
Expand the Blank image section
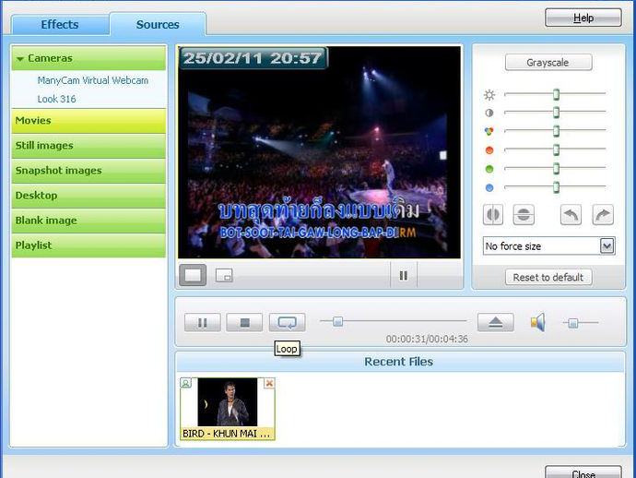pos(88,221)
